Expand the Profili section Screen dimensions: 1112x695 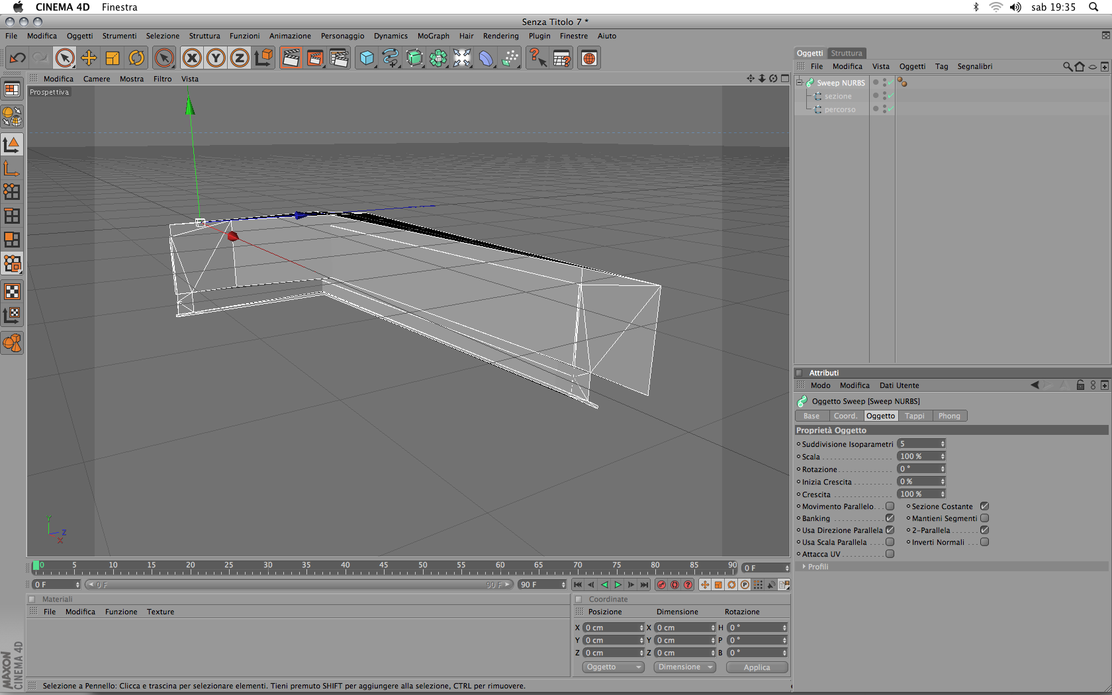tap(804, 567)
